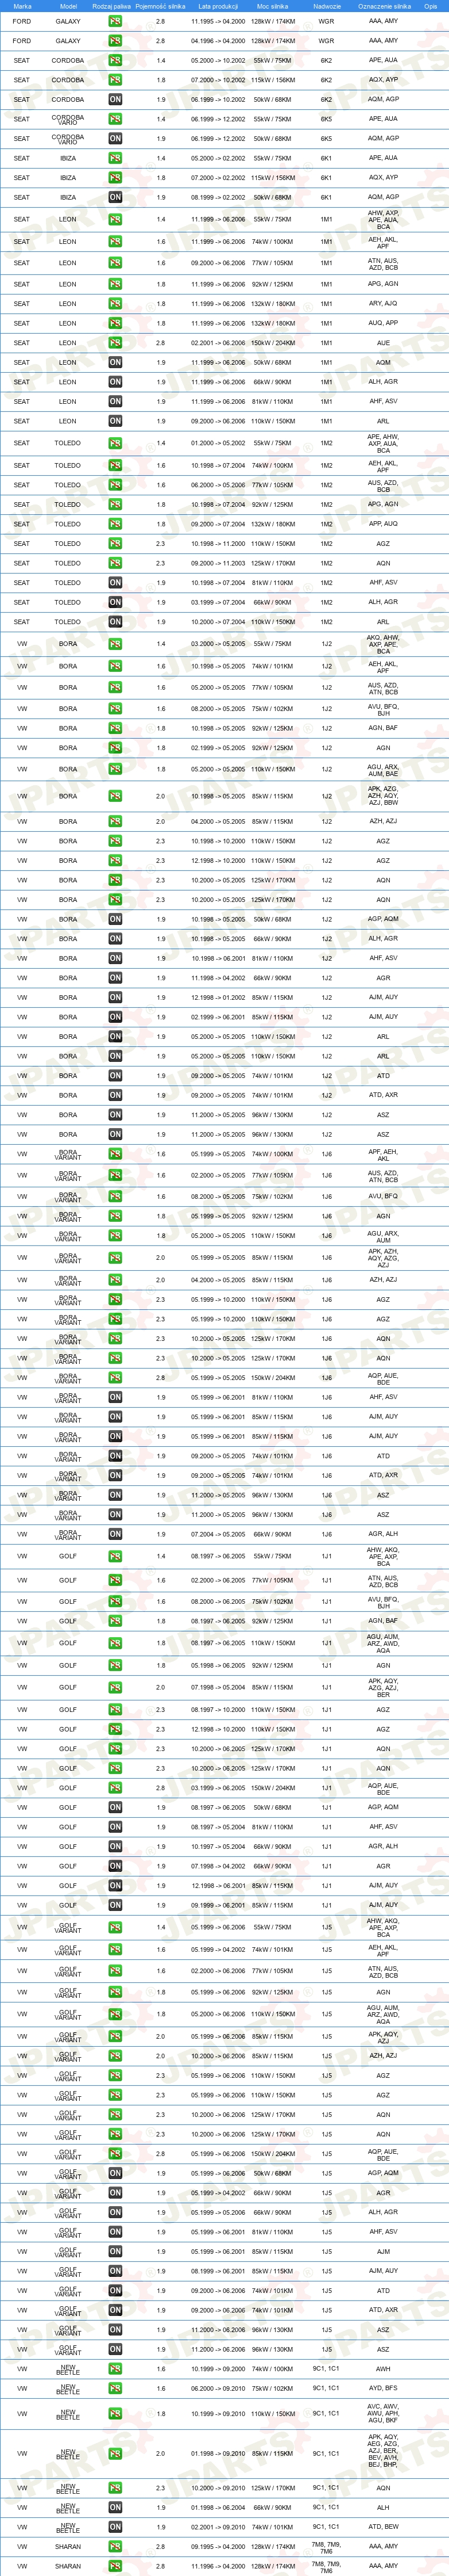
Task: Click 150kW / 204KM in Seat Leon row
Action: 272,343
